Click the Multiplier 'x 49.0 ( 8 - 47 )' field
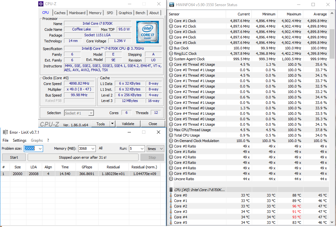 tap(79, 89)
